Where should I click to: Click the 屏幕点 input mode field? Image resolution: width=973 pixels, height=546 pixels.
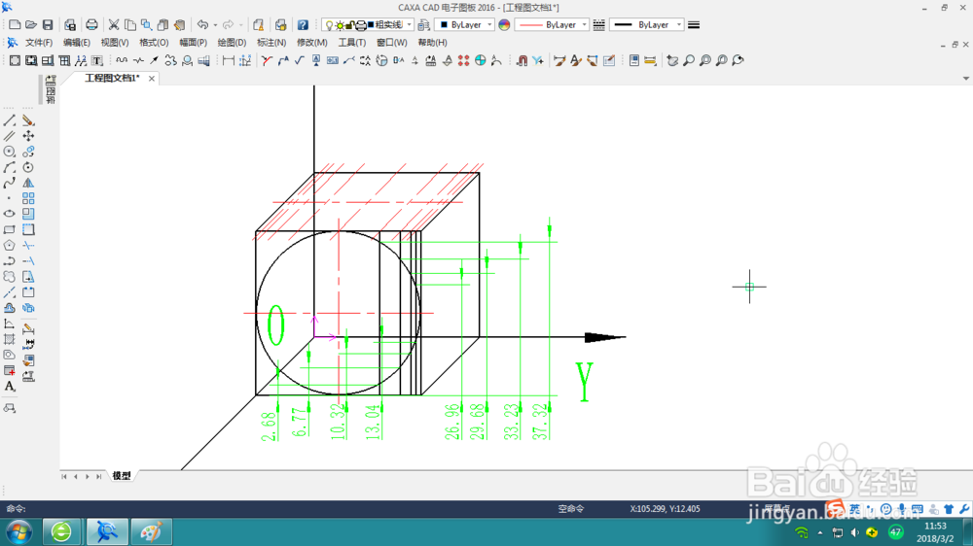click(x=776, y=509)
